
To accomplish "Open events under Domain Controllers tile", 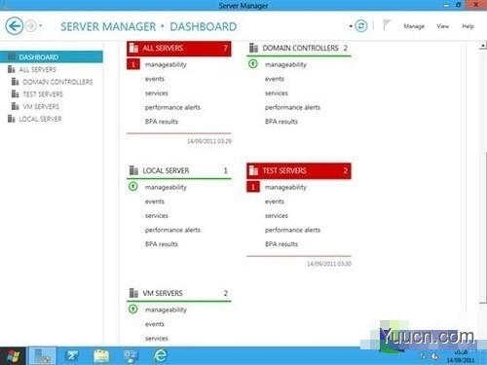I will click(x=275, y=79).
